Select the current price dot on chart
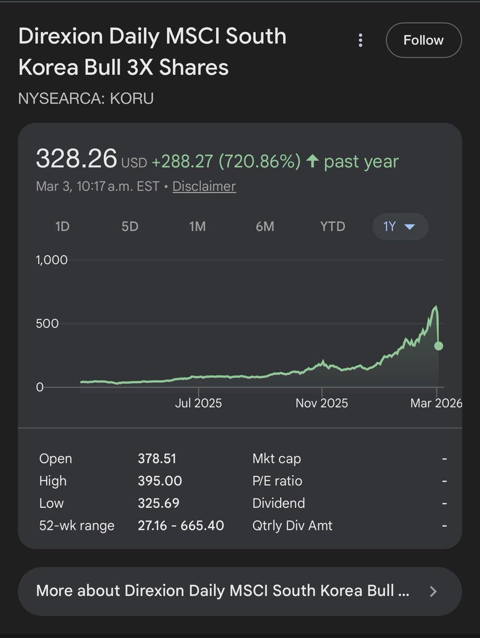 pos(439,346)
